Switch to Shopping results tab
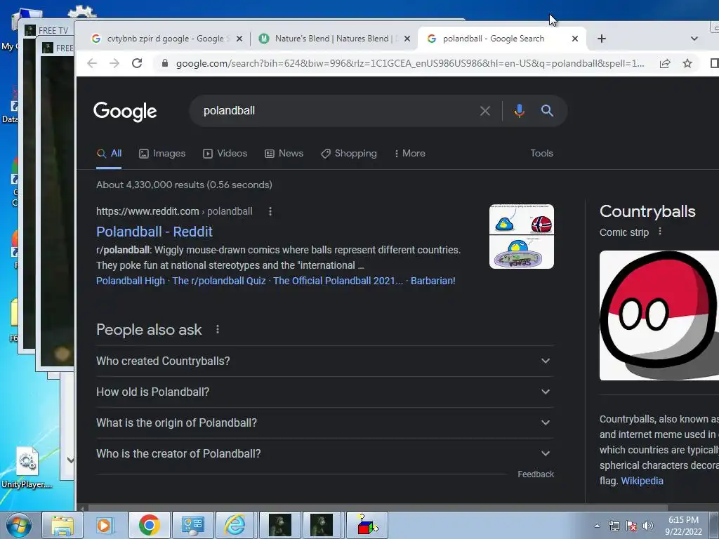719x539 pixels. 349,154
